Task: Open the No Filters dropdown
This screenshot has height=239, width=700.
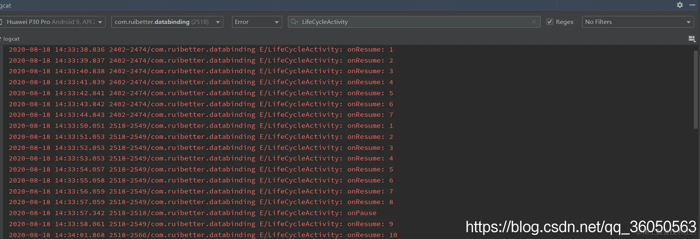Action: click(x=638, y=22)
